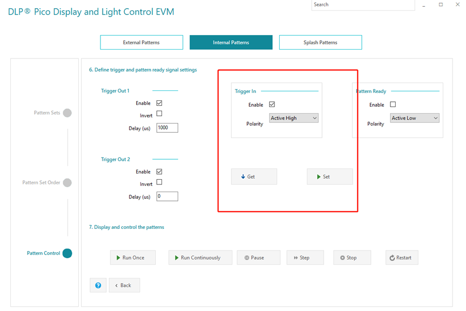Click Run Continuously button
Viewport: 466px width, 311px height.
(200, 258)
